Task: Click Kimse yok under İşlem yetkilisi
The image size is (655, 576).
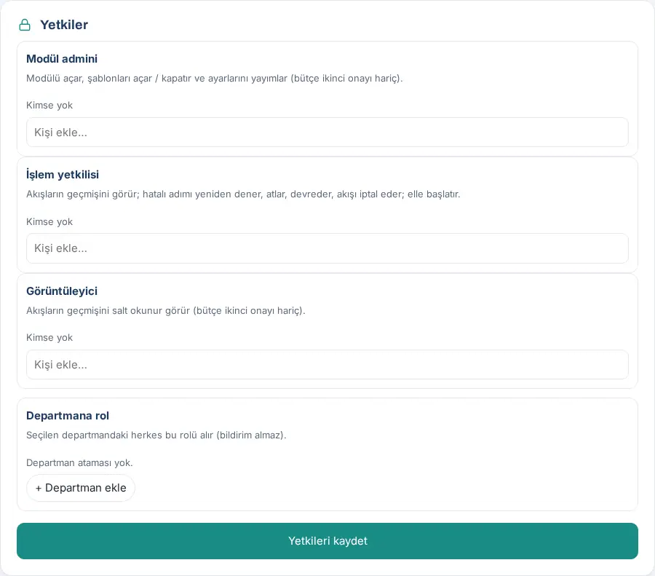Action: 49,221
